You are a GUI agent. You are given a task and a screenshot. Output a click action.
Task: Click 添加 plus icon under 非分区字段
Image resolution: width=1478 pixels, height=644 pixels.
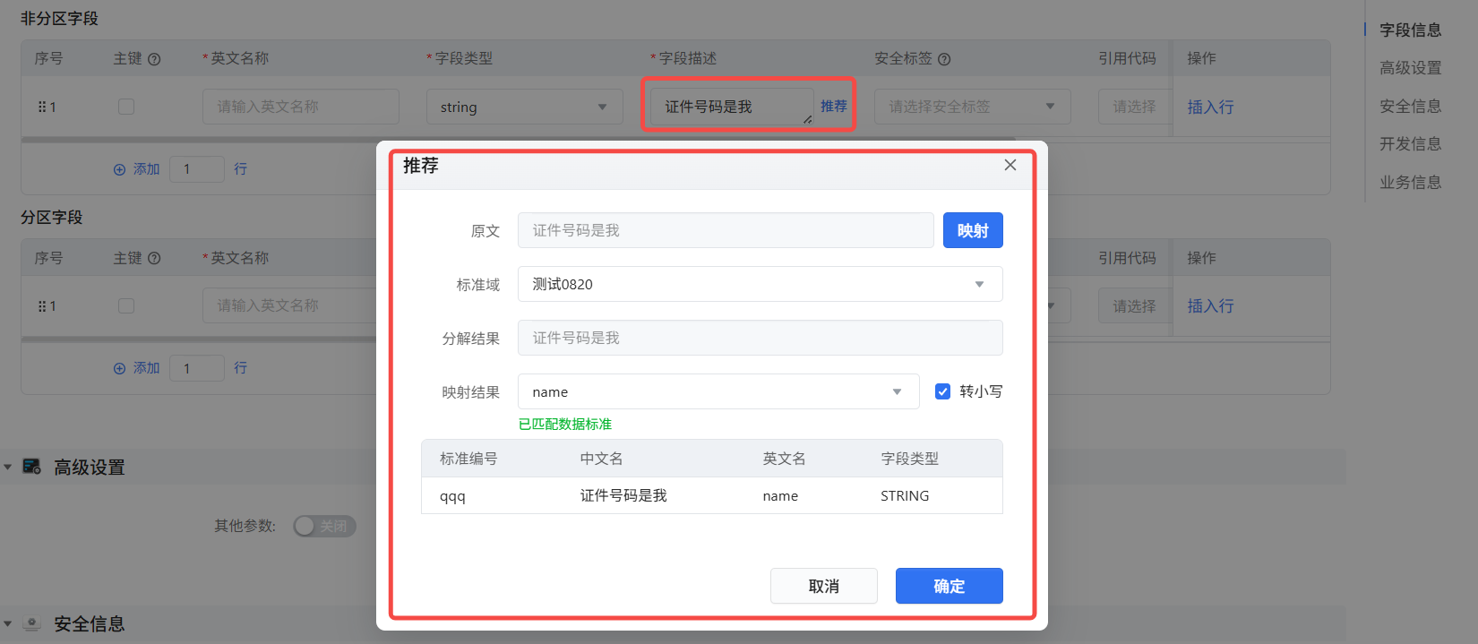tap(119, 169)
